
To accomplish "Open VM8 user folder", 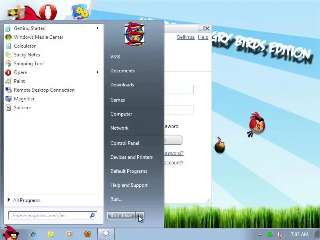I will coord(115,57).
